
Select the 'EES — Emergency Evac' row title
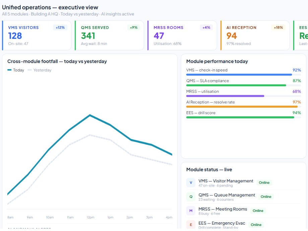coord(222,223)
